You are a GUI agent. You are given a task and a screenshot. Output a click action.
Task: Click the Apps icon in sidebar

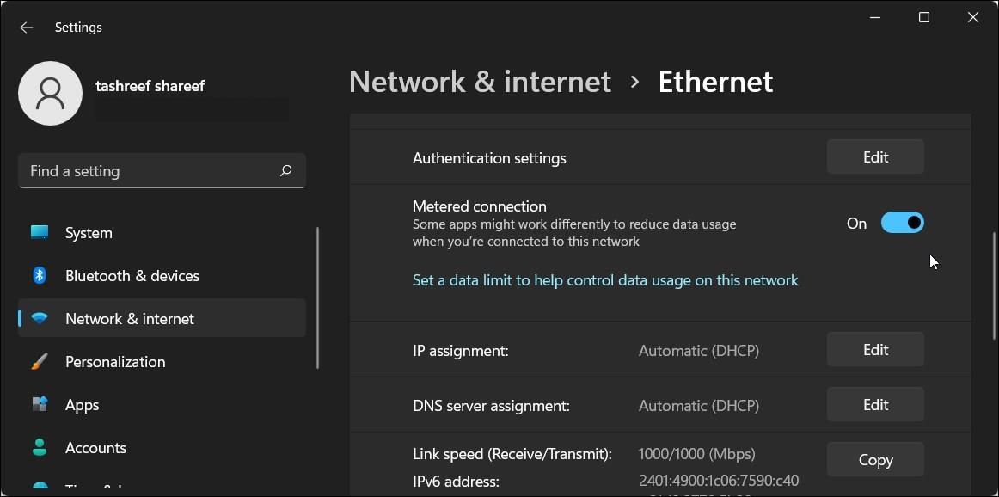(40, 405)
